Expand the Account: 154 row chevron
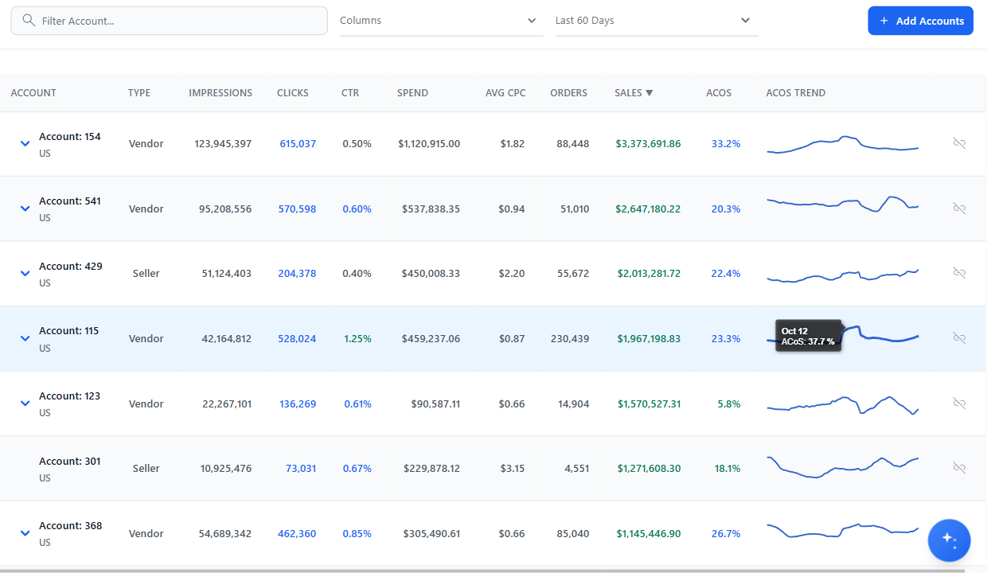The image size is (987, 573). pos(25,144)
